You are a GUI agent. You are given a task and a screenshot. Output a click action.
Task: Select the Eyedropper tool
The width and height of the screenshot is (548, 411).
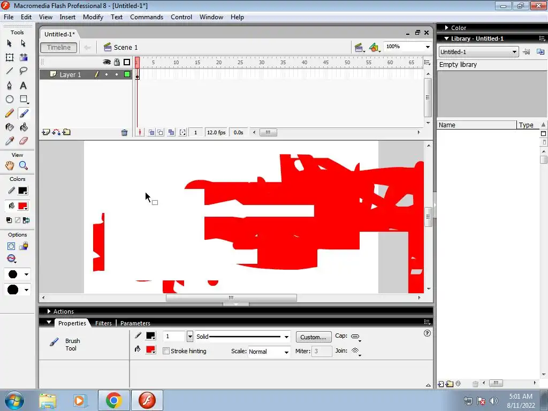coord(10,141)
